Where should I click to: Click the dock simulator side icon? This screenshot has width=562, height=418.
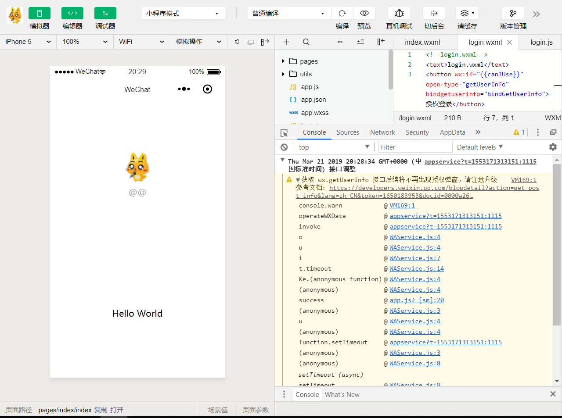pos(265,42)
